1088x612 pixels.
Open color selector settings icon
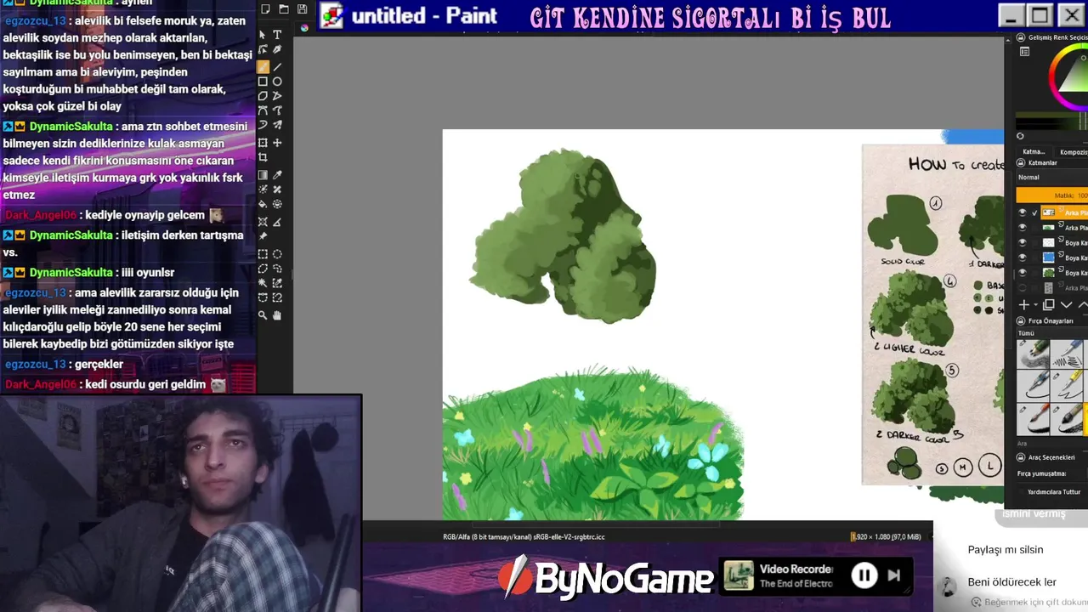click(x=1024, y=52)
